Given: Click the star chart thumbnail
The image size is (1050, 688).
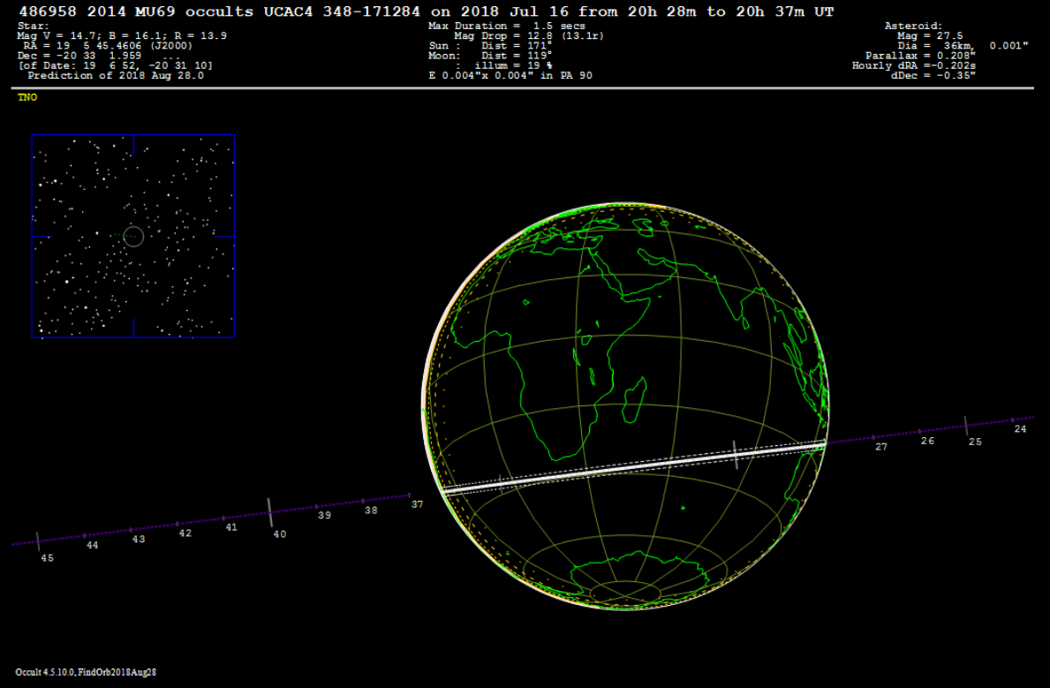Looking at the screenshot, I should click(133, 236).
